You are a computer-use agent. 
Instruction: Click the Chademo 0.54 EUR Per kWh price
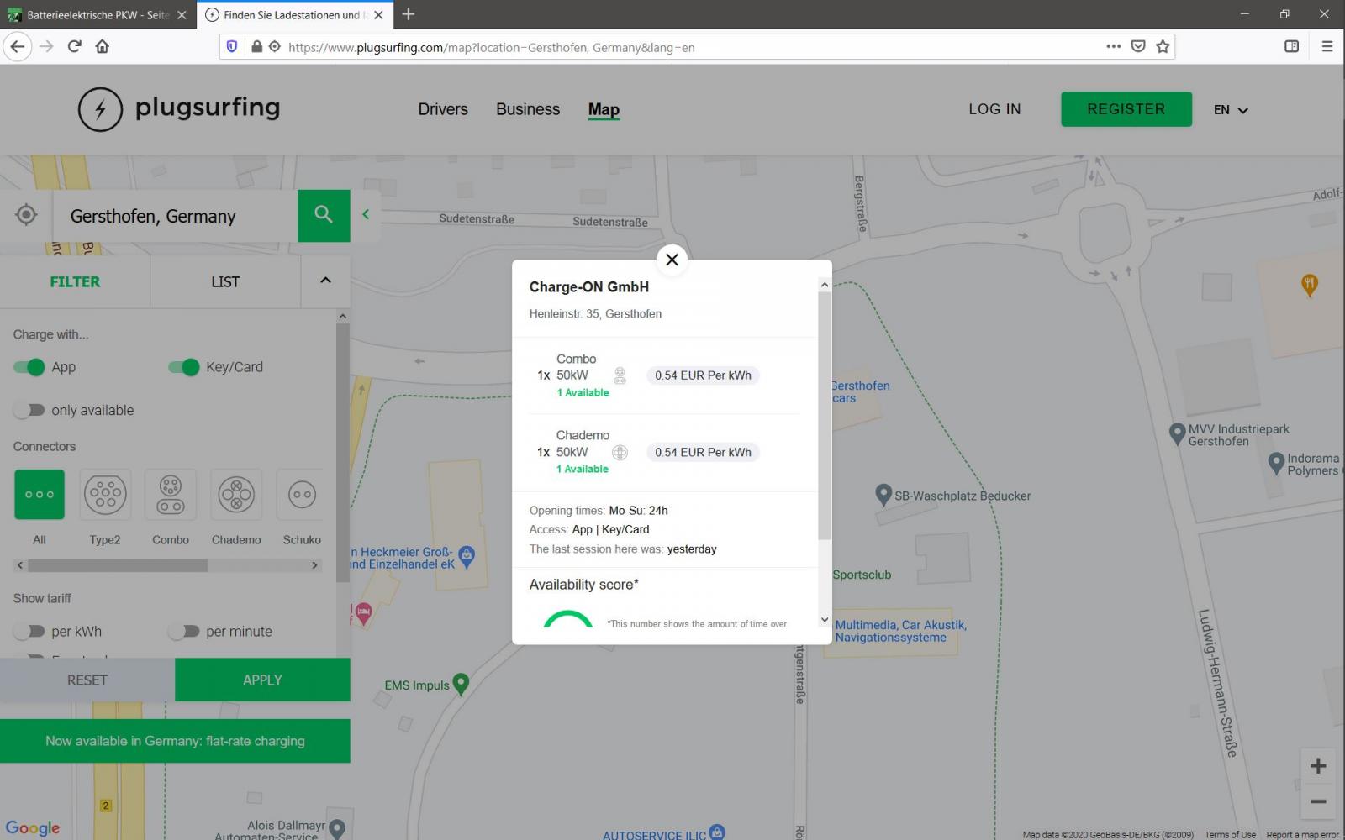point(703,452)
